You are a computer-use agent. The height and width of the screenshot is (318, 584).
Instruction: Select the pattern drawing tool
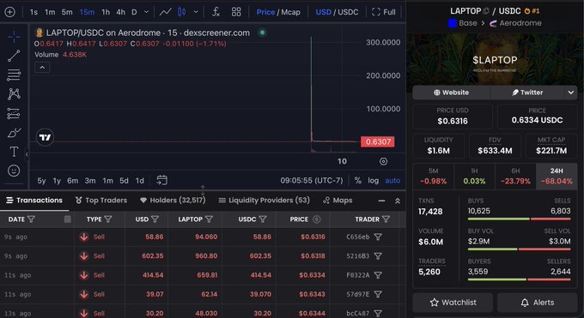(x=14, y=93)
